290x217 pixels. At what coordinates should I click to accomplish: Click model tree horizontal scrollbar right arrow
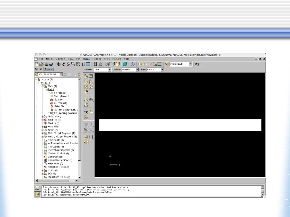click(x=77, y=180)
